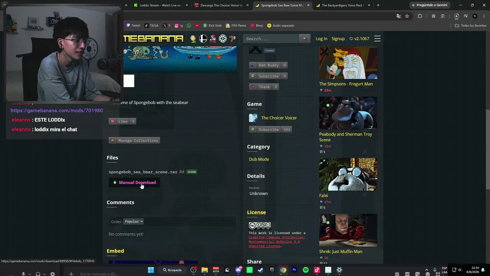Image resolution: width=490 pixels, height=276 pixels.
Task: Open WhatsApp from the taskbar
Action: 250,270
